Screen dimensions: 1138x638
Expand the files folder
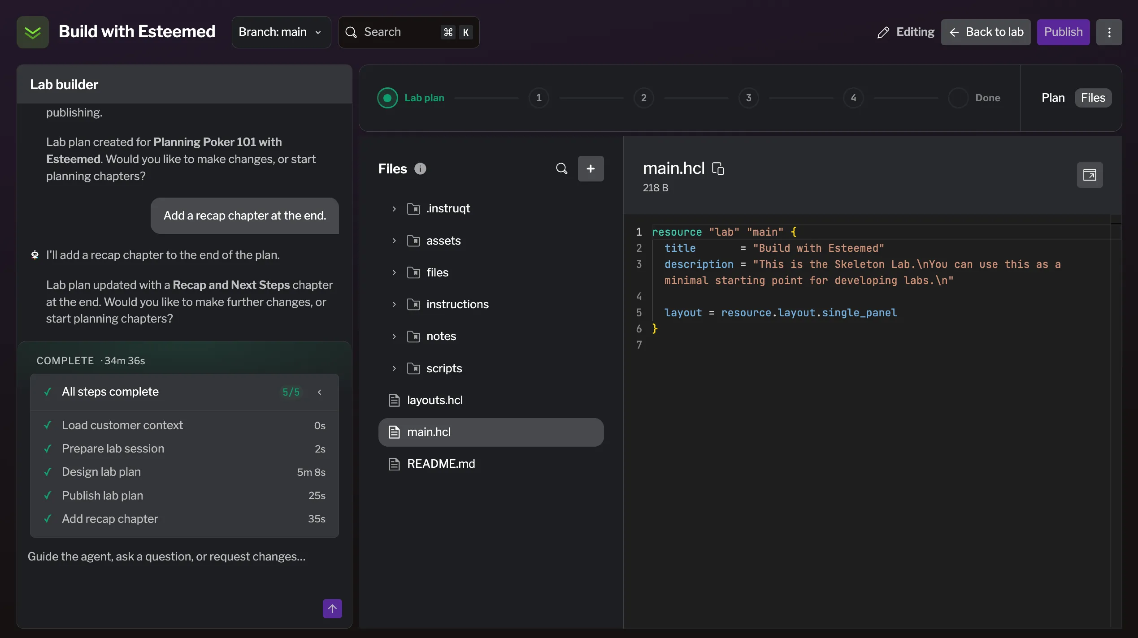[x=394, y=272]
